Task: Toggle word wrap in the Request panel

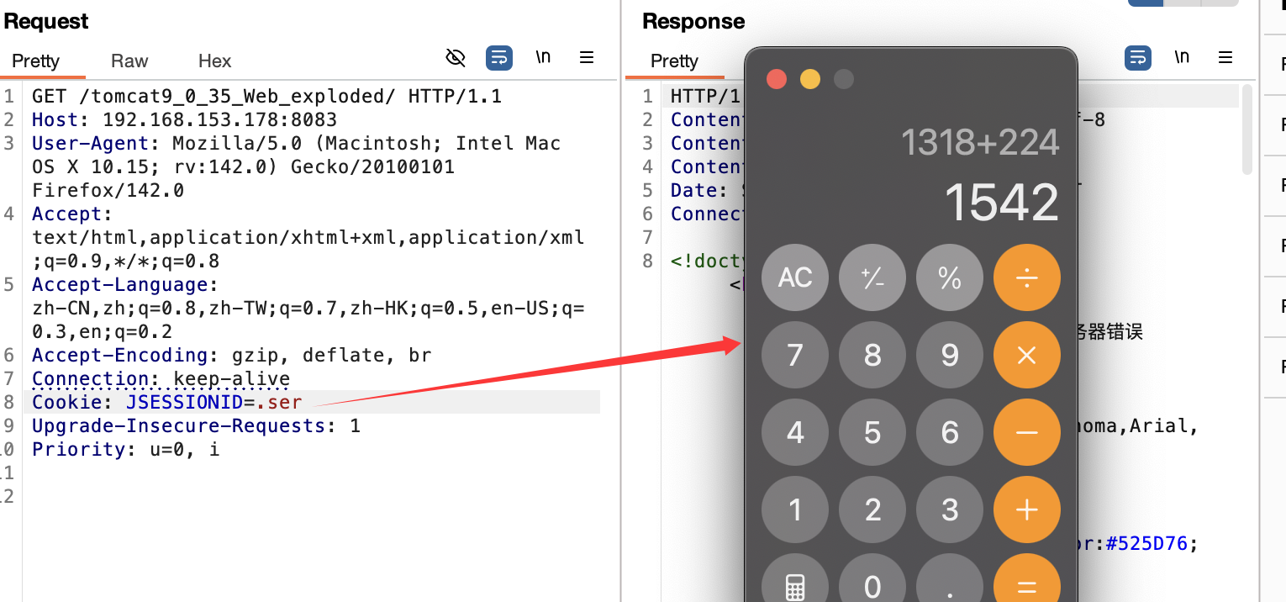Action: 499,57
